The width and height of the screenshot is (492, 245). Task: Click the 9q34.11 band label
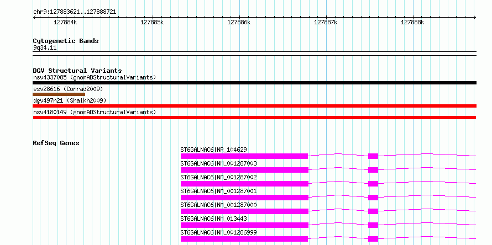pyautogui.click(x=45, y=48)
